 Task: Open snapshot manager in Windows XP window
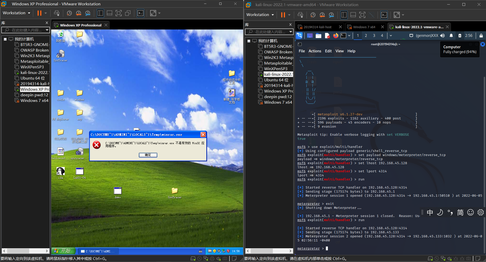(88, 13)
